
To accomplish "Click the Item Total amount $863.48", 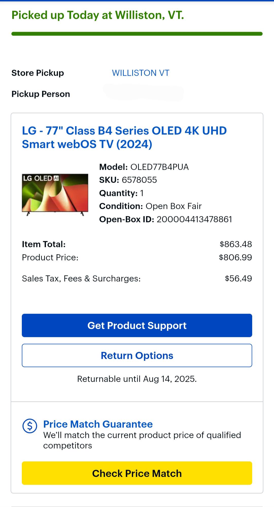I will [236, 244].
